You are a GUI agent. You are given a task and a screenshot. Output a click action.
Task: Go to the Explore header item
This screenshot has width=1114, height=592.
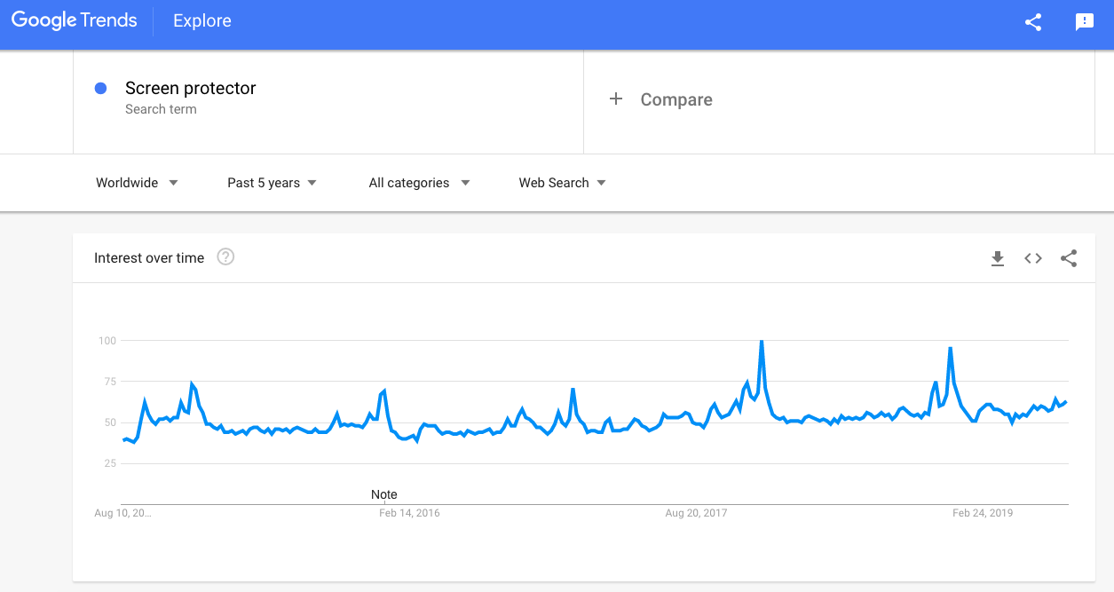coord(202,21)
